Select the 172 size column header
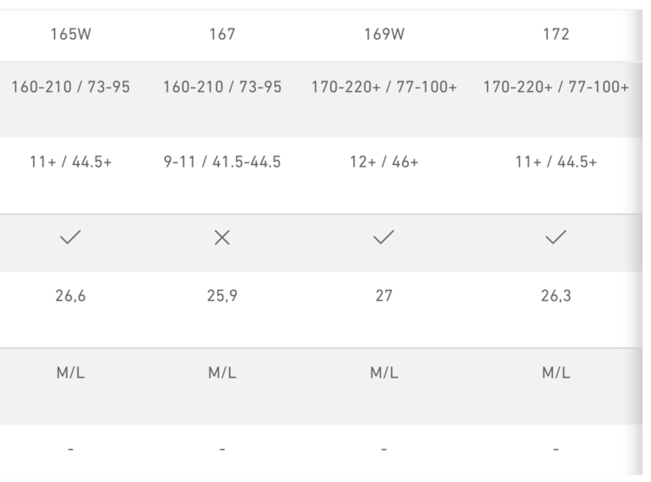The image size is (651, 482). click(x=556, y=36)
